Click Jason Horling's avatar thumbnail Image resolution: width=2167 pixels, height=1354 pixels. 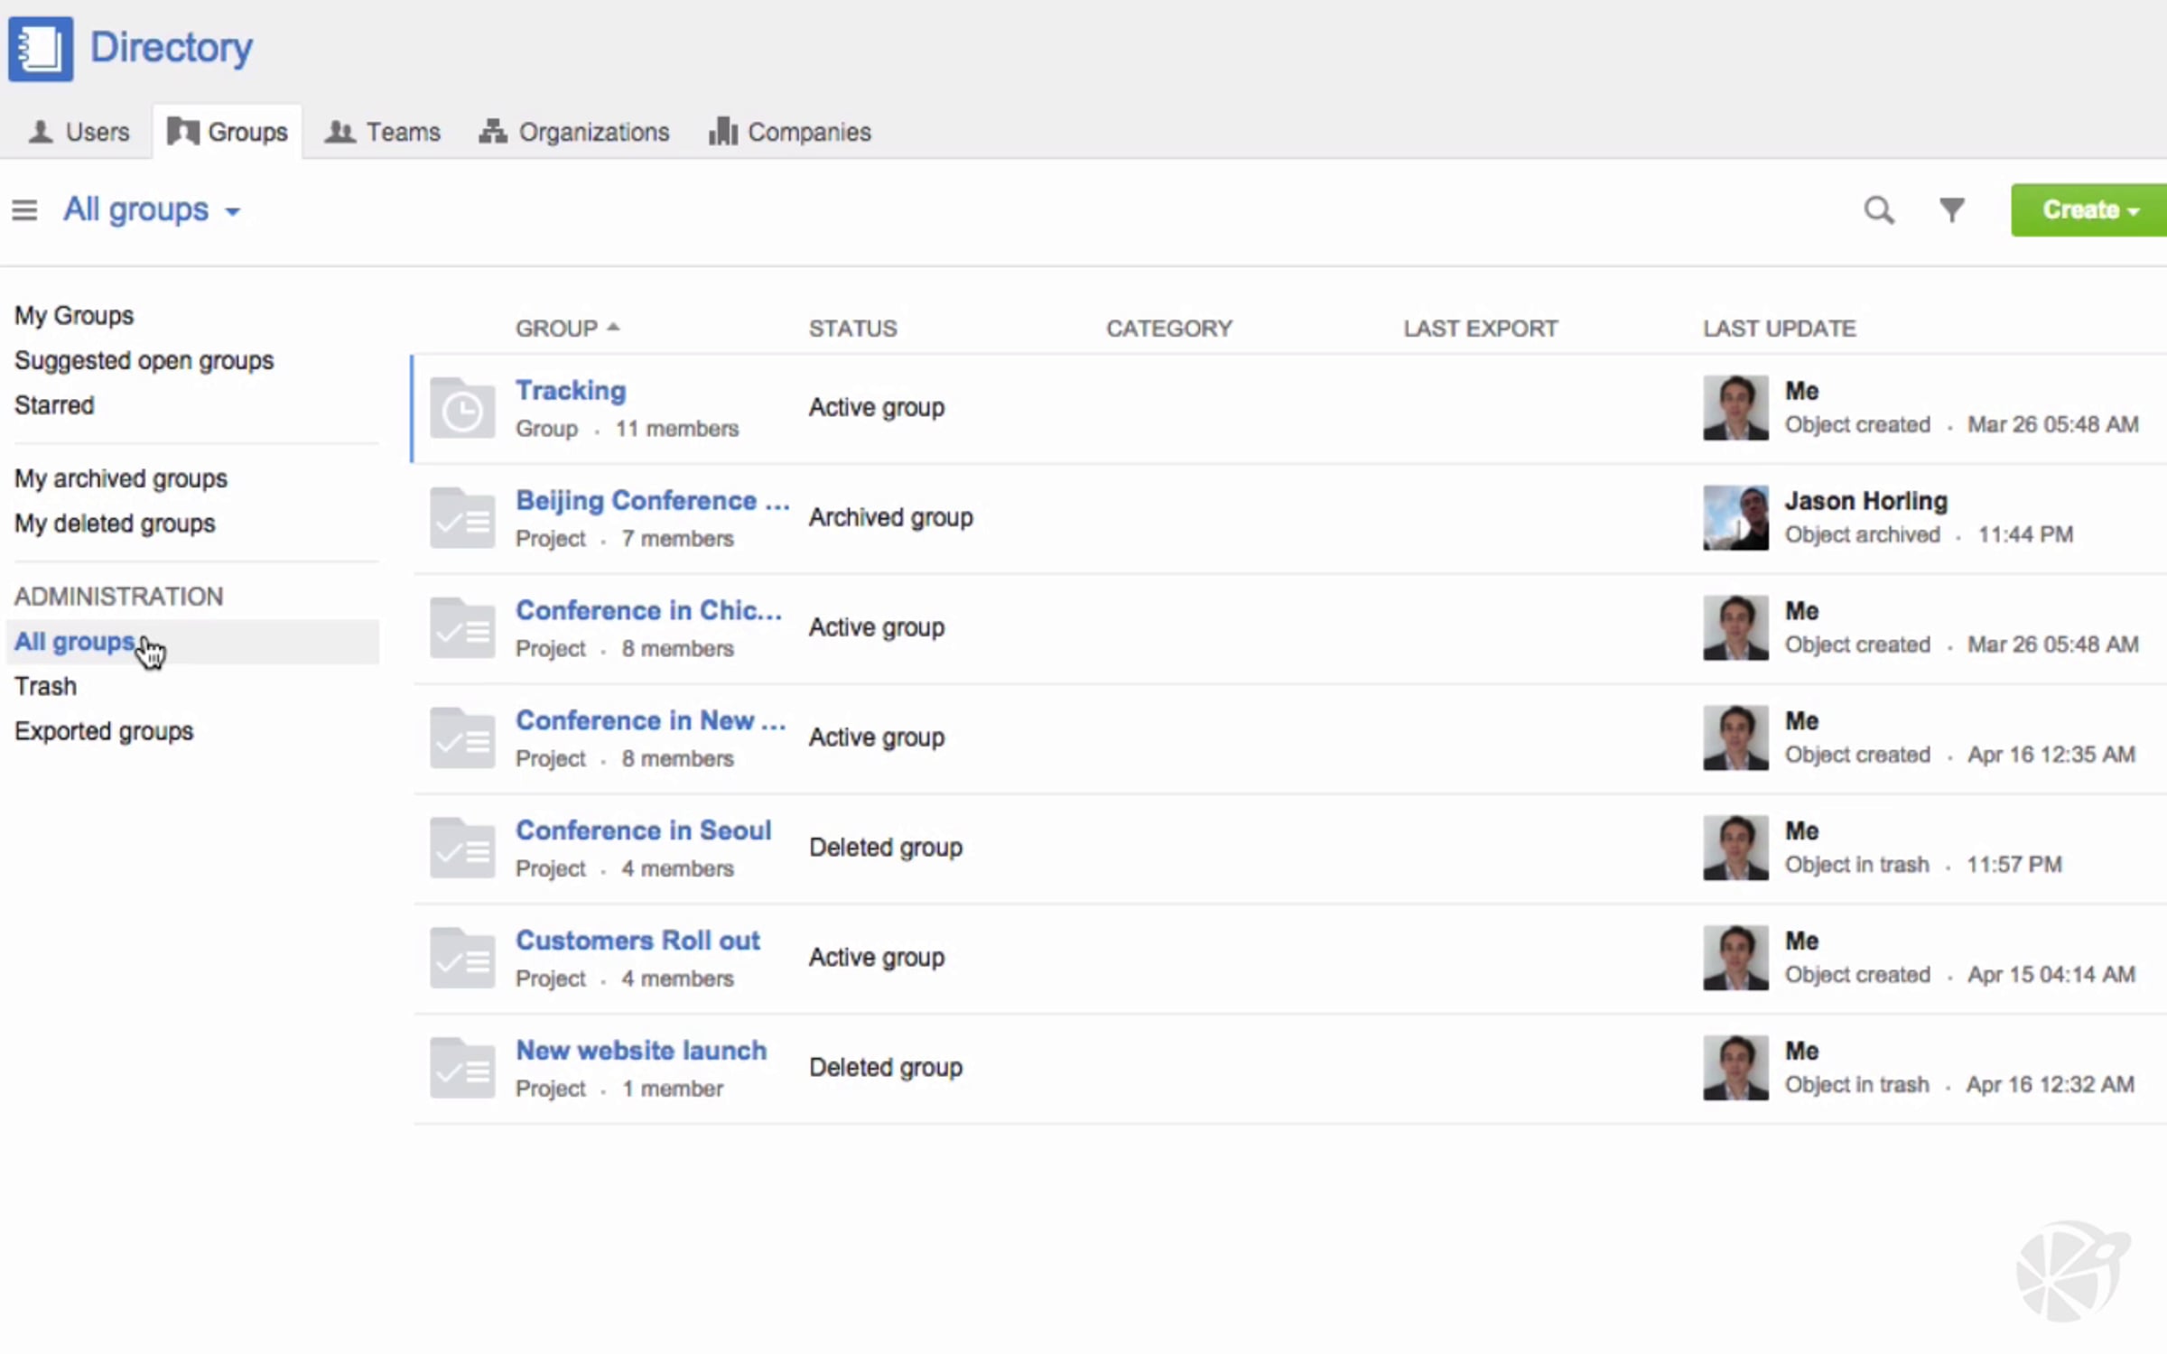tap(1735, 518)
